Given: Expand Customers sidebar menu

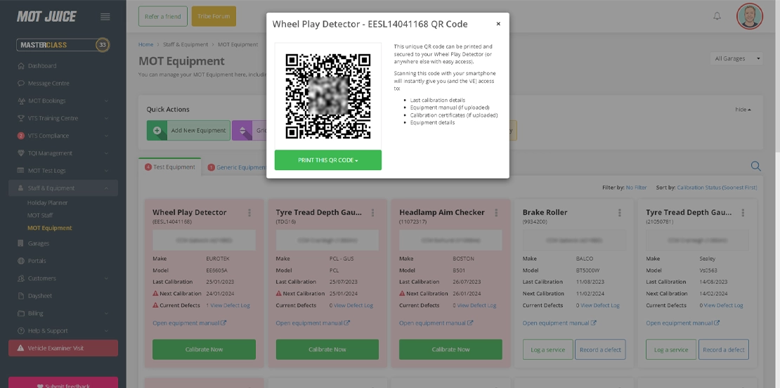Looking at the screenshot, I should 63,278.
